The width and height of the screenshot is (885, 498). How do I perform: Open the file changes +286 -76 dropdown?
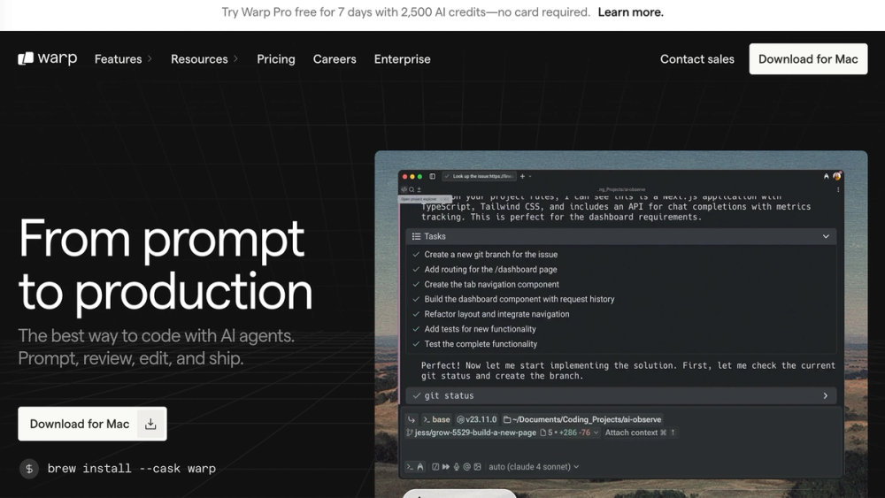pos(569,433)
